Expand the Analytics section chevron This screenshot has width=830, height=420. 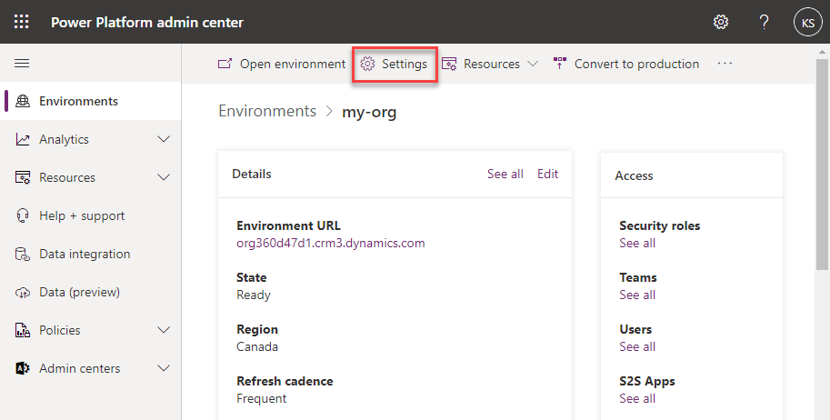point(164,139)
